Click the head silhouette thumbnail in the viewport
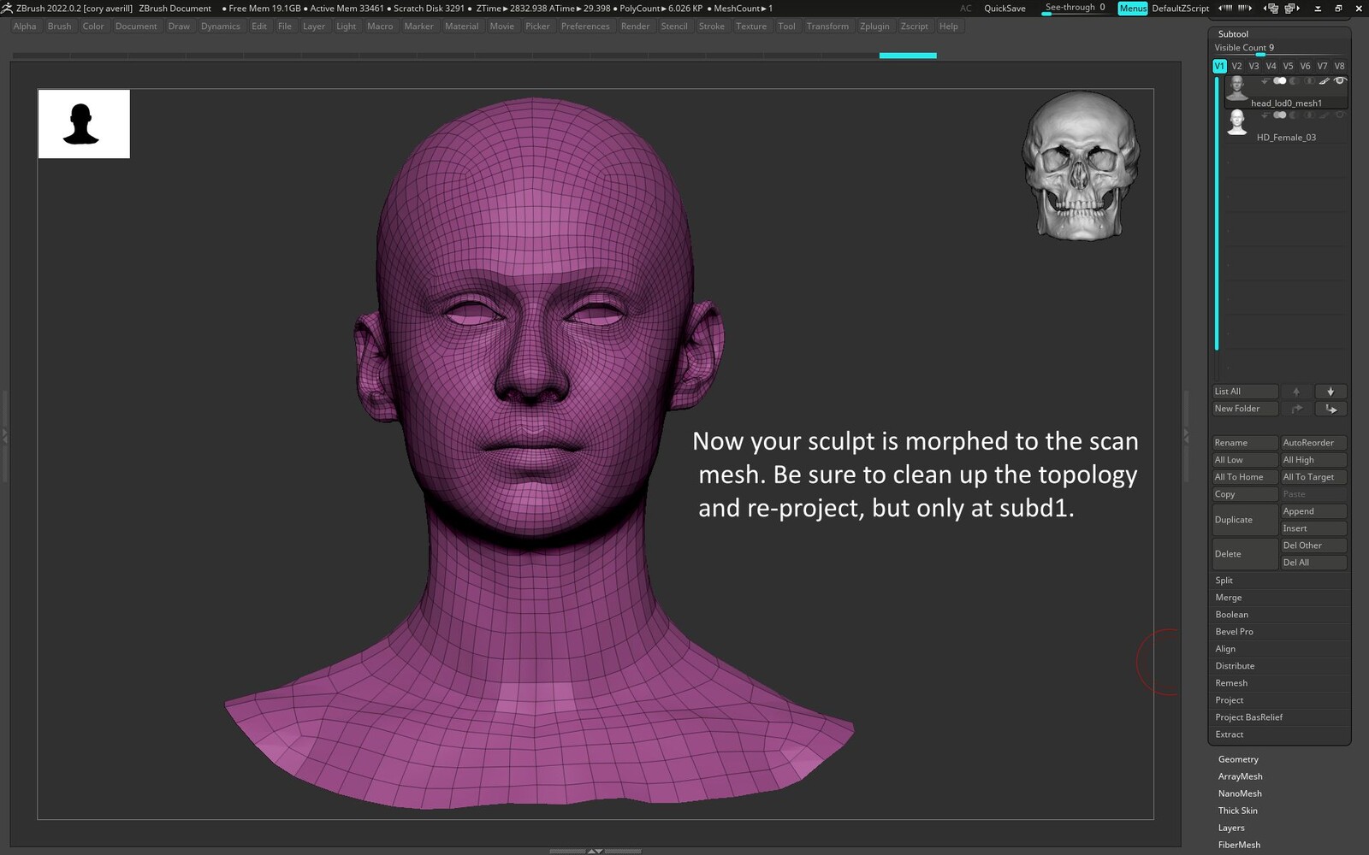 pyautogui.click(x=84, y=124)
